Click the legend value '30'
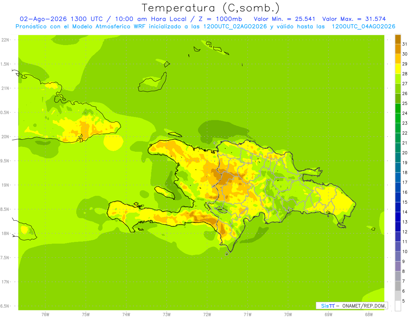The width and height of the screenshot is (414, 319). (x=405, y=54)
